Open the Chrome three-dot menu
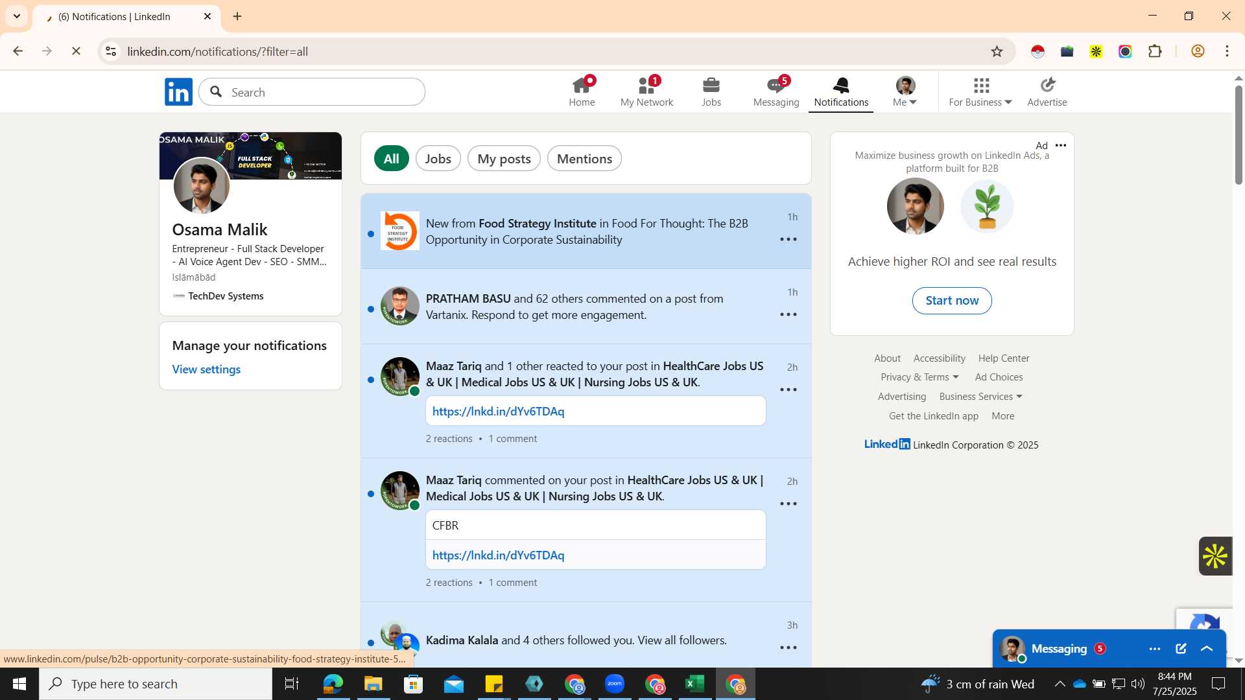Screen dimensions: 1245x700 pyautogui.click(x=1227, y=51)
